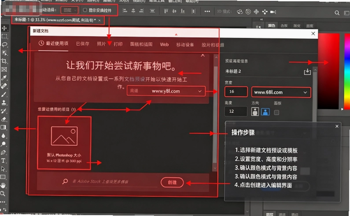Click the 3D video camera icon
350x216 pixels.
click(273, 12)
